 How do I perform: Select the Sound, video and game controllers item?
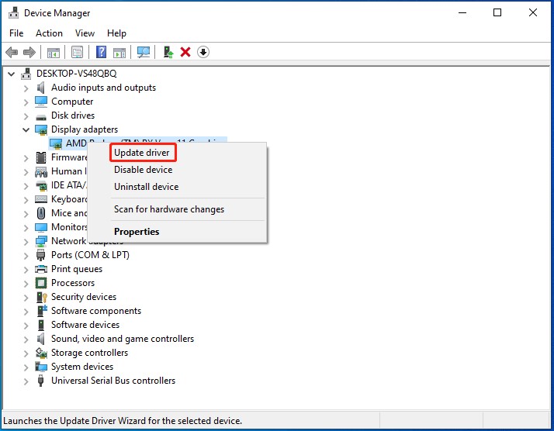click(122, 339)
